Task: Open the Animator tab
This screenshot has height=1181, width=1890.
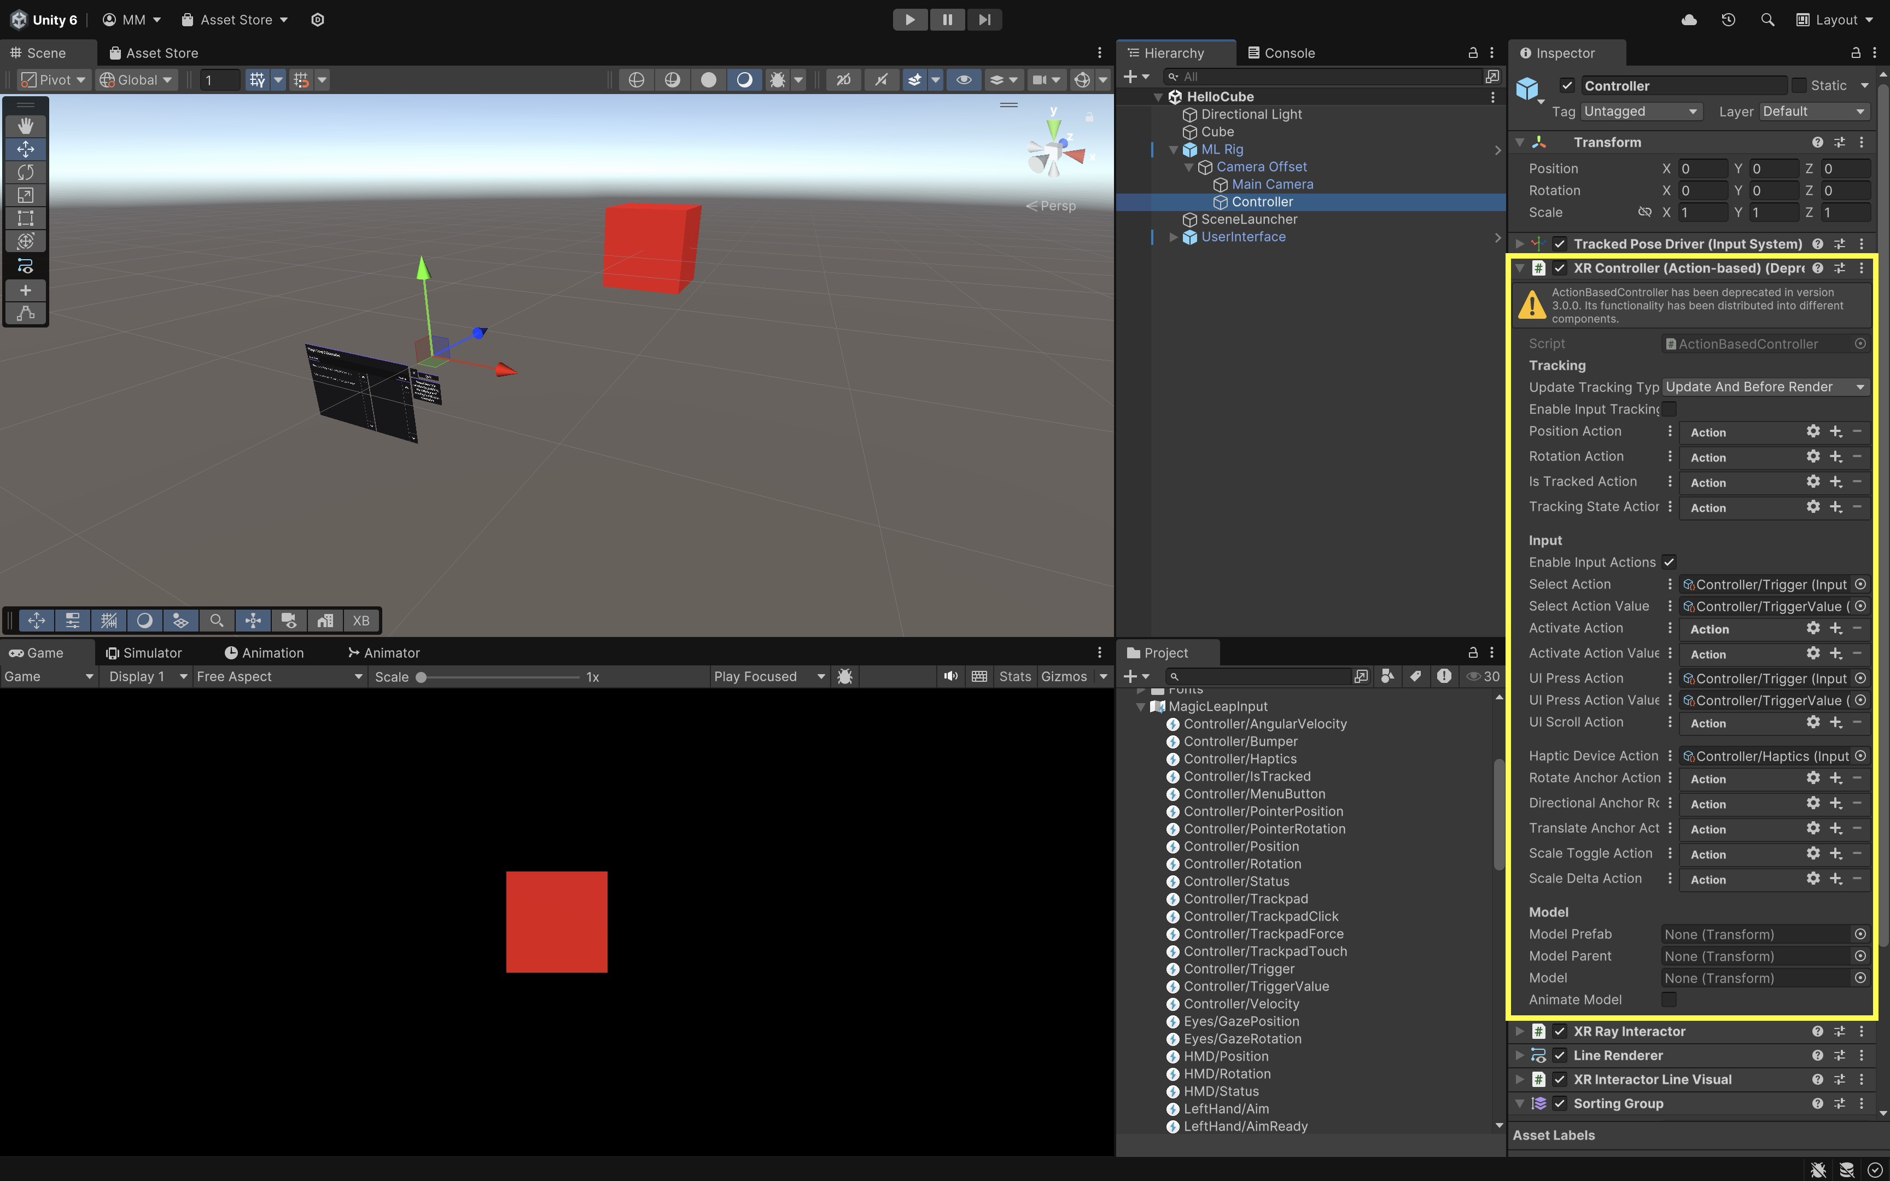Action: pos(384,653)
